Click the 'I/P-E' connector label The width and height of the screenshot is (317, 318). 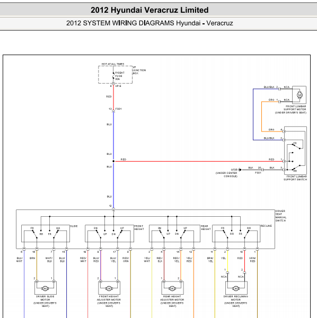118,86
